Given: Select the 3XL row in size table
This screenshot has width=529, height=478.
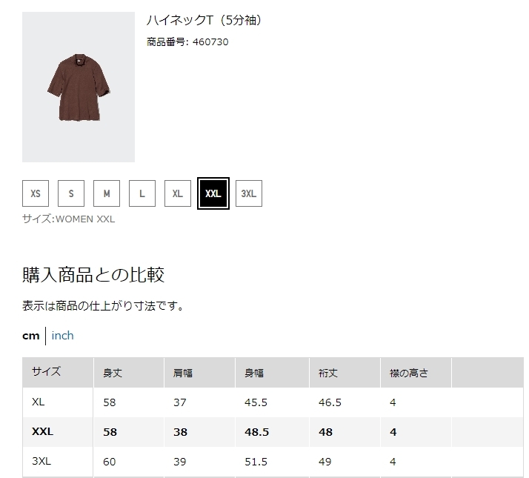Looking at the screenshot, I should point(41,462).
